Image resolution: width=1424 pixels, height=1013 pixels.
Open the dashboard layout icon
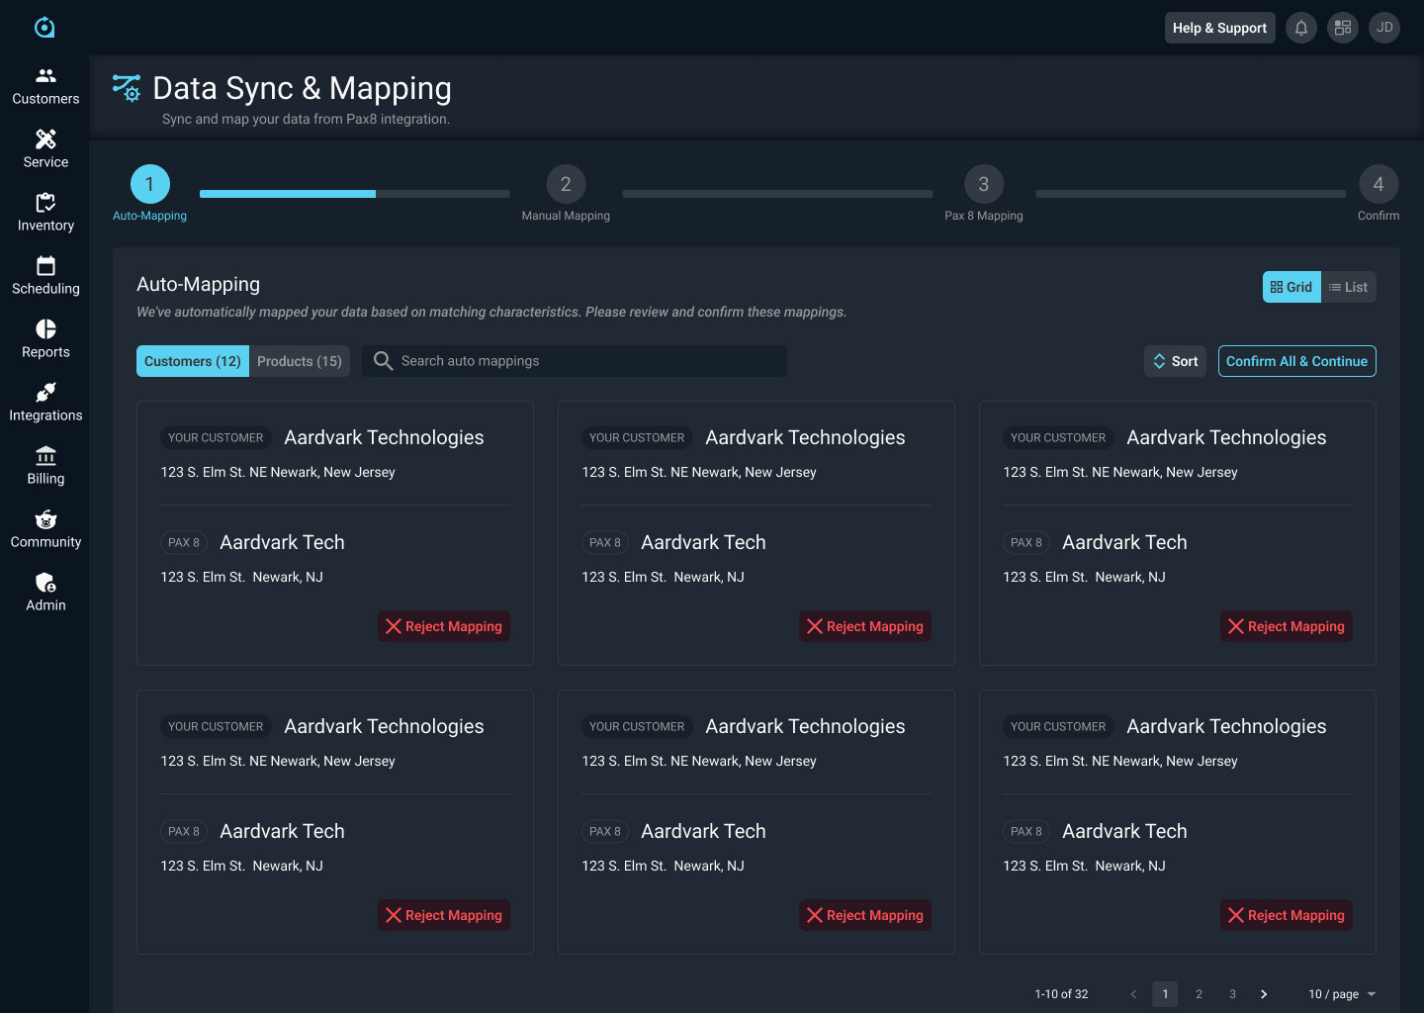click(1343, 28)
